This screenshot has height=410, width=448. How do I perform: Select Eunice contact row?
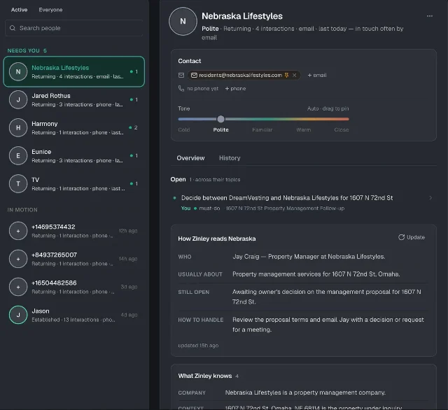point(74,155)
